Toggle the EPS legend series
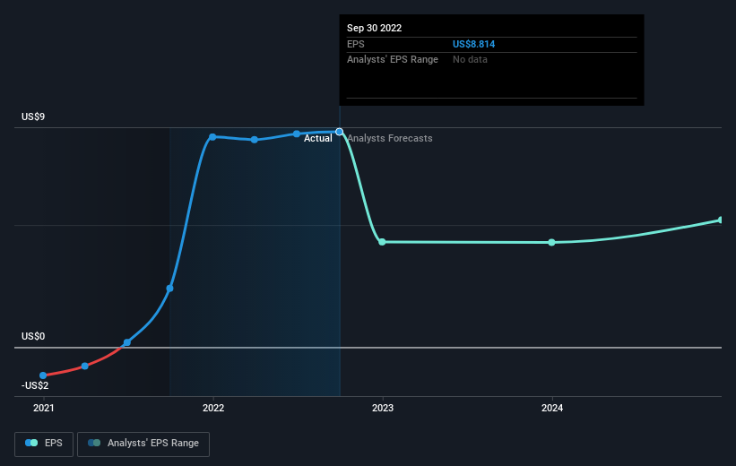 (44, 444)
